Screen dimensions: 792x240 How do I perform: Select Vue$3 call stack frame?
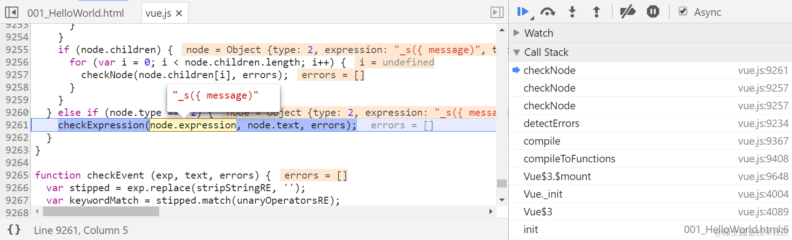(650, 212)
